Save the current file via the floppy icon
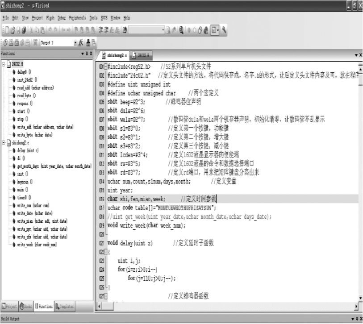This screenshot has height=324, width=363. [18, 30]
